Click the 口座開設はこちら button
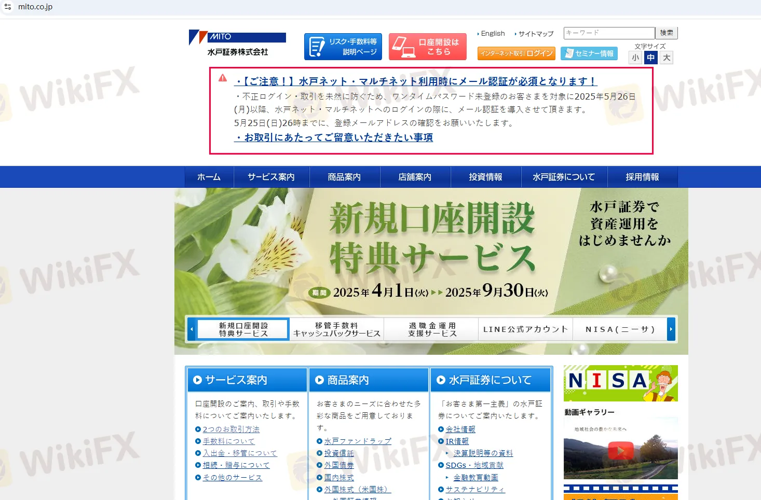 [428, 47]
